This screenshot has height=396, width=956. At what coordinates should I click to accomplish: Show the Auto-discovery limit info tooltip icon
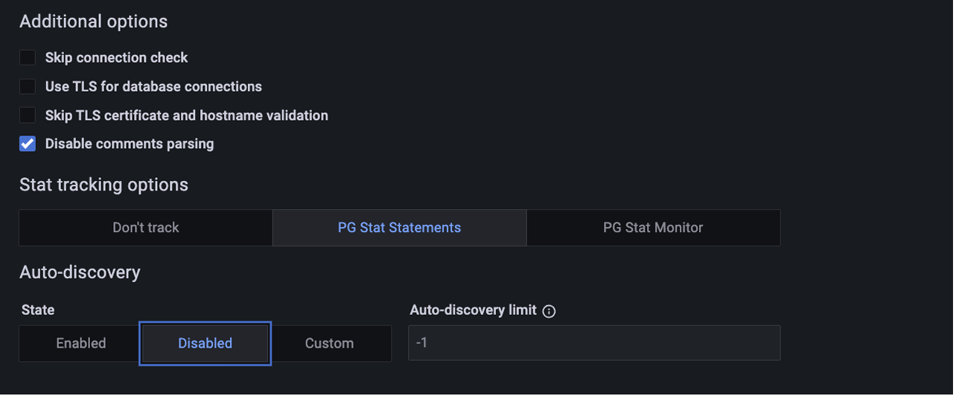pyautogui.click(x=549, y=311)
